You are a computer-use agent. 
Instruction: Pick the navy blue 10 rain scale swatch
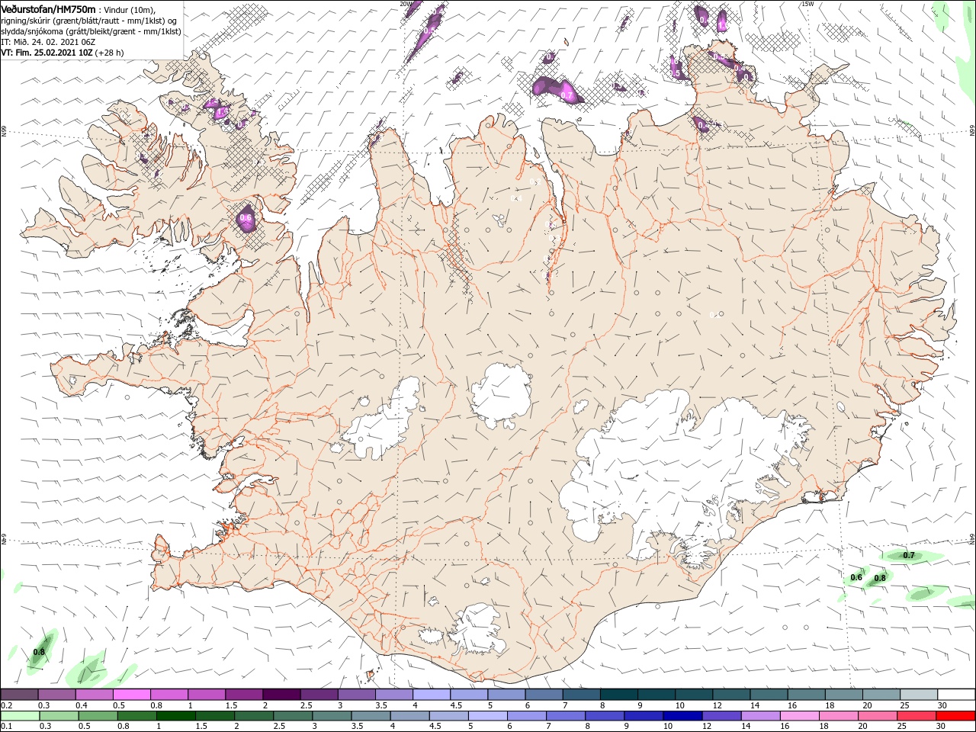tap(682, 715)
